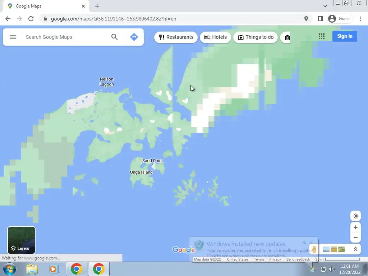Open the tab search dropdown arrow
Viewport: 368px width, 276px height.
click(325, 6)
